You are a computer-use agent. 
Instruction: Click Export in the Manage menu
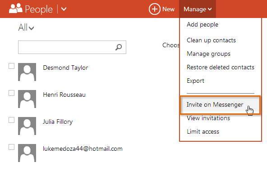tap(195, 81)
